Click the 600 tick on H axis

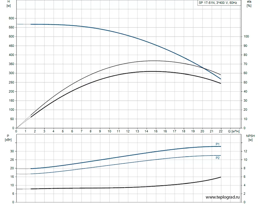[x=11, y=18]
